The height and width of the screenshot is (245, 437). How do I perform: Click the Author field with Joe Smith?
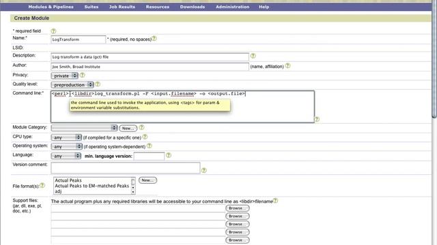click(x=150, y=67)
